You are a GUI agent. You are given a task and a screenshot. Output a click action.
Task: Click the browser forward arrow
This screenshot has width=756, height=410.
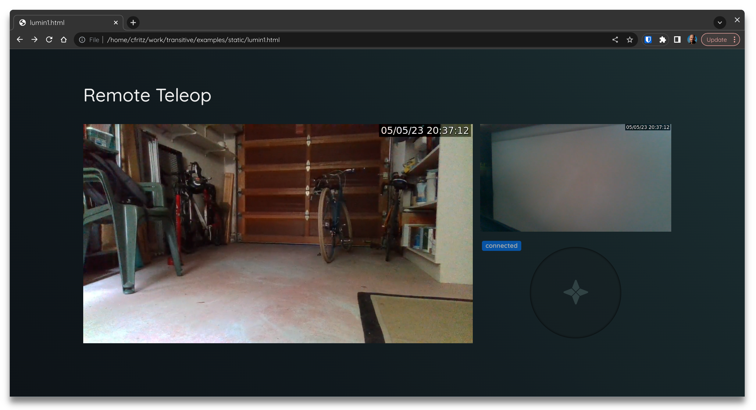coord(34,40)
